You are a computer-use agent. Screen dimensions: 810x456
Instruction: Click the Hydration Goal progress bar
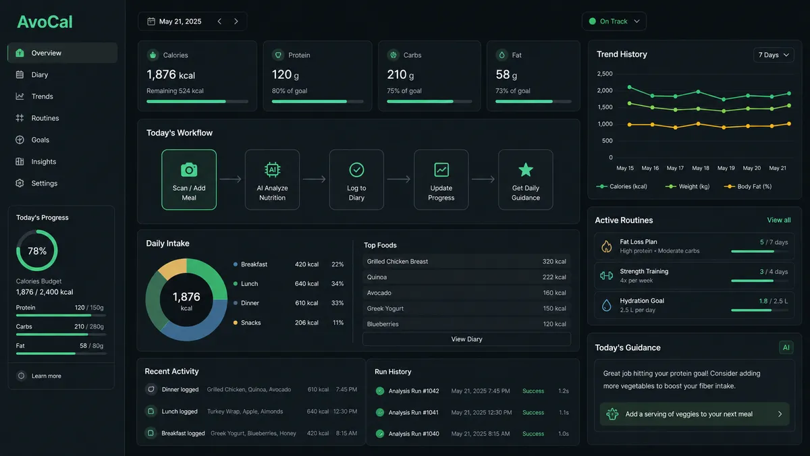[x=759, y=310]
